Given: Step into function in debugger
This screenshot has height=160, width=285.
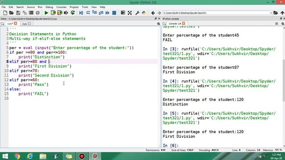Looking at the screenshot, I should coord(94,13).
